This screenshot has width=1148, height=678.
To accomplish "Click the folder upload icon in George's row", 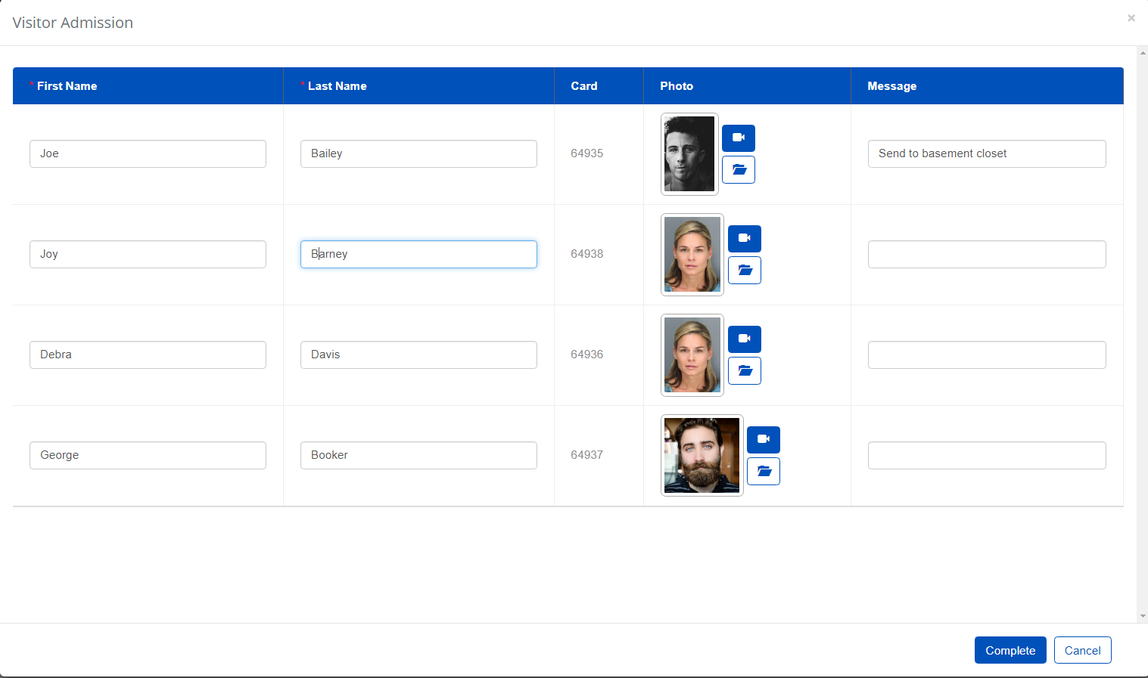I will [763, 471].
